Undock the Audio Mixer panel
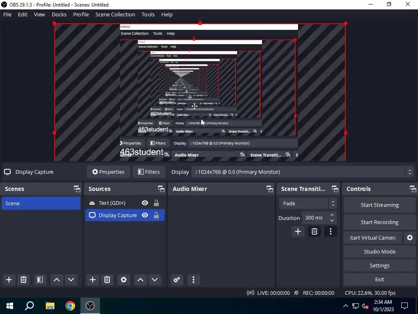This screenshot has height=314, width=418. click(269, 189)
